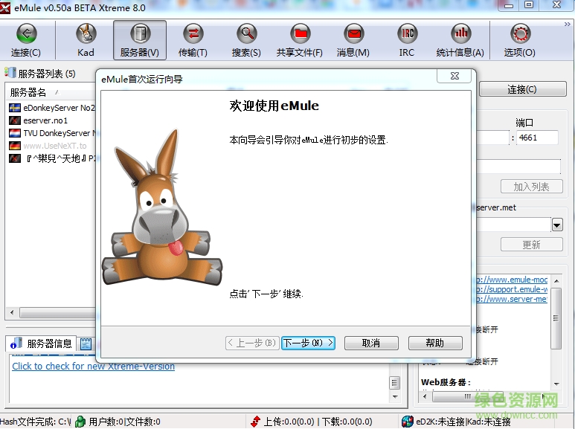Select the 樂兒天地 server row icon

15,159
